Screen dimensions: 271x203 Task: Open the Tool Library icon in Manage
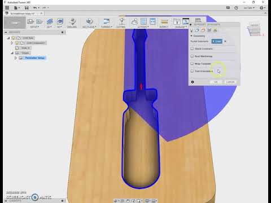[x=177, y=21]
